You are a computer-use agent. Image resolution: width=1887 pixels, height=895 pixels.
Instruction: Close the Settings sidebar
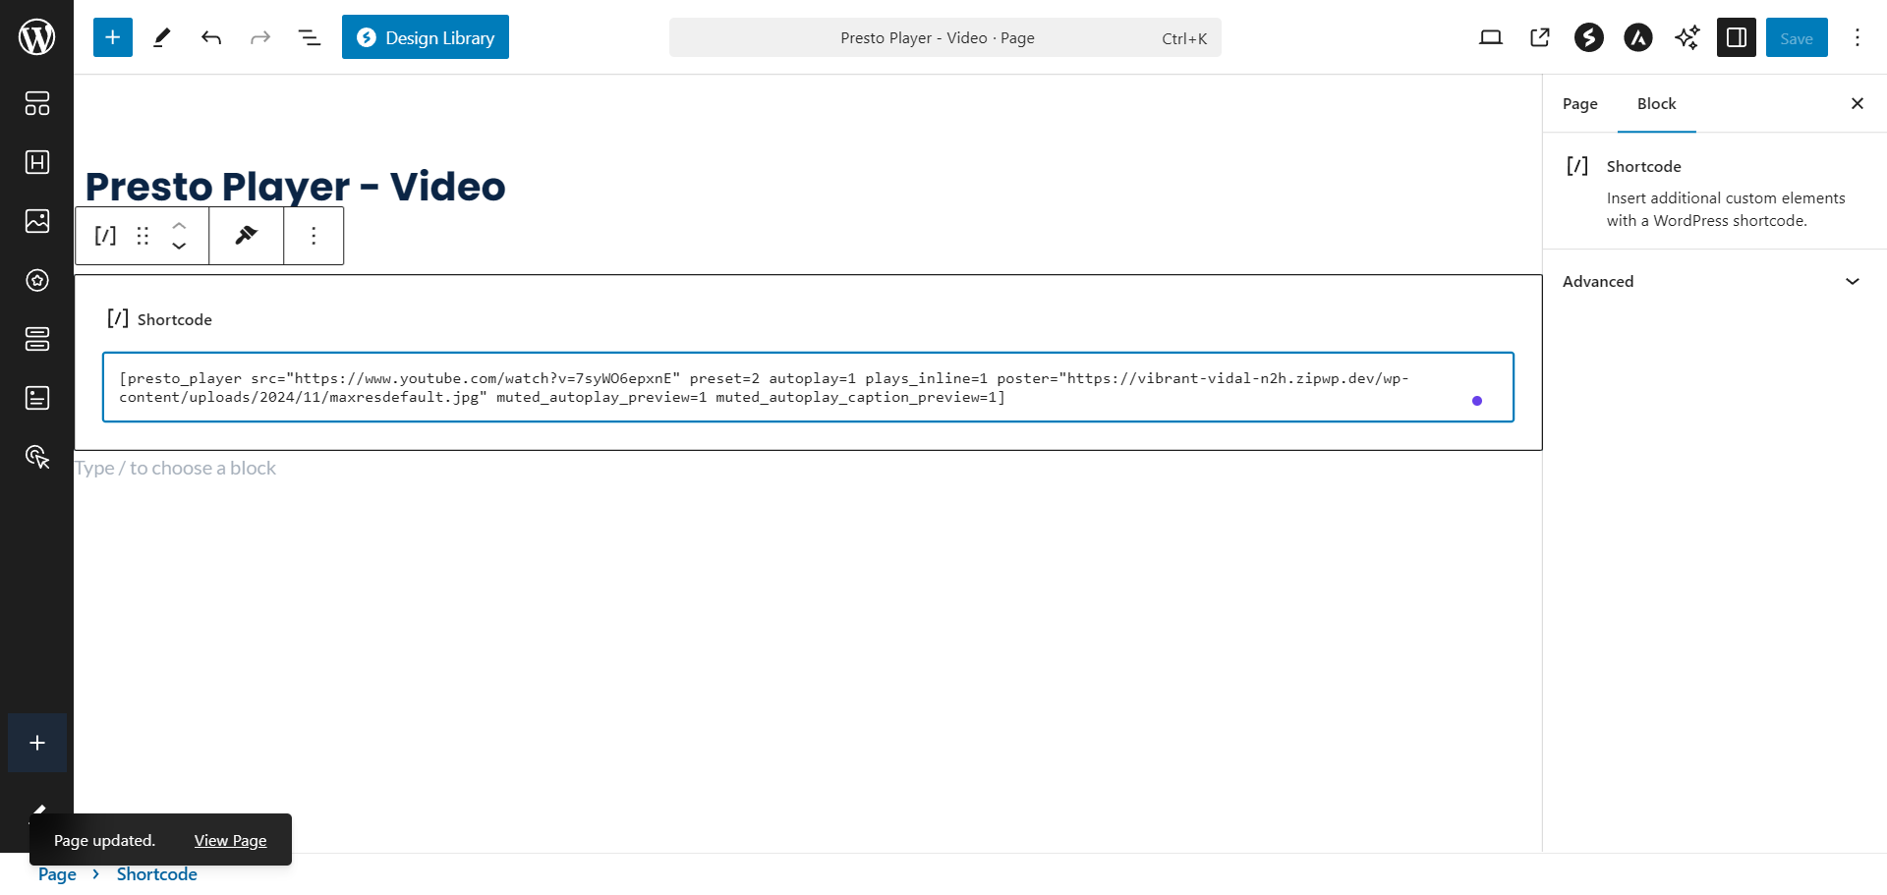[x=1858, y=104]
